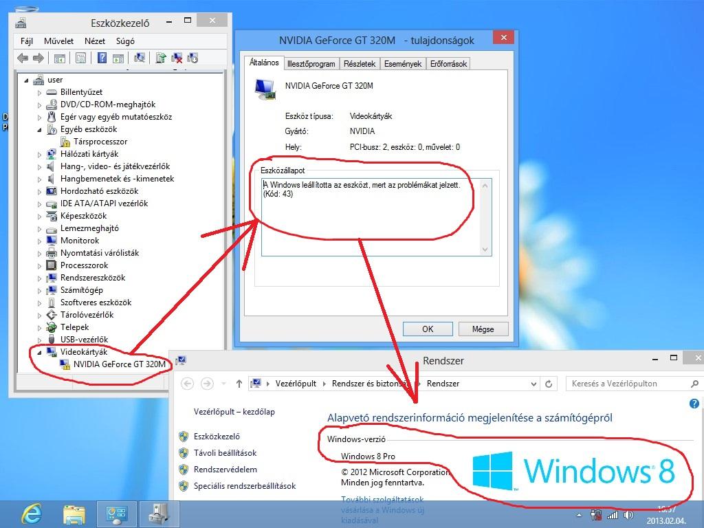Click the Refresh icon in Rendszer address bar

[x=549, y=384]
